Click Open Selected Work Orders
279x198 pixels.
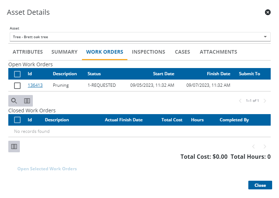47,169
